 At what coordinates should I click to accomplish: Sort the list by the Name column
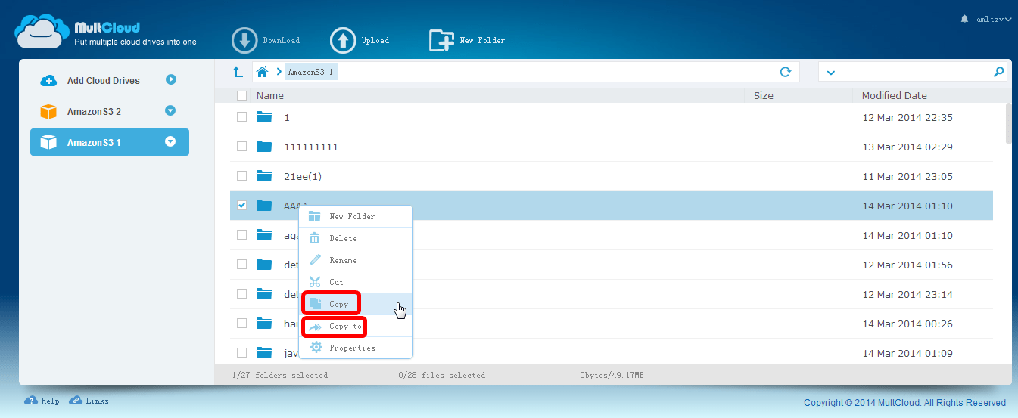coord(270,95)
